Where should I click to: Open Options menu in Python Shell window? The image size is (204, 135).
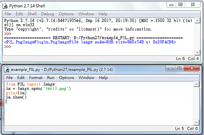(x=66, y=14)
